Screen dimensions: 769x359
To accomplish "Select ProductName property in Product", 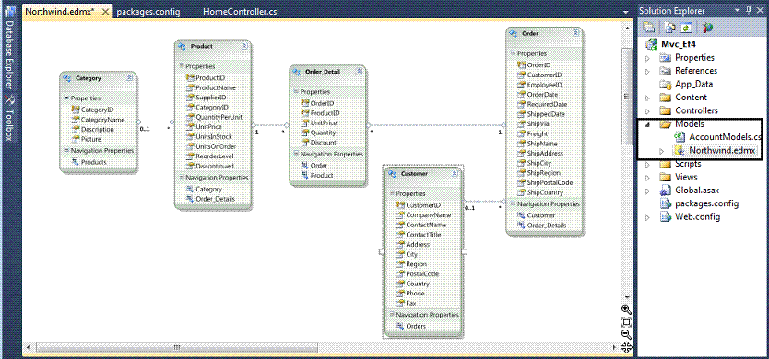I will pos(215,87).
